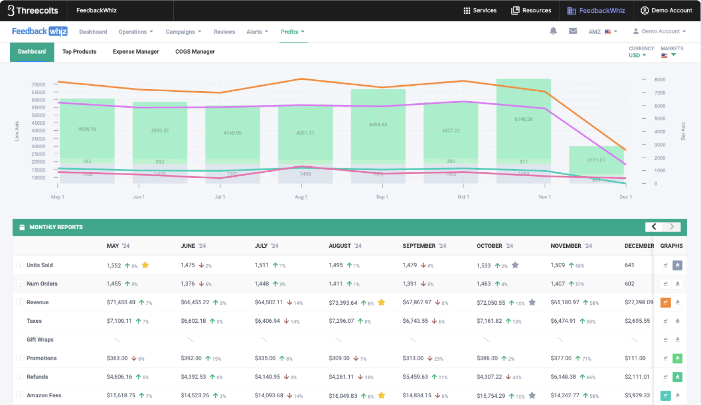The image size is (701, 405).
Task: Open the messages envelope icon
Action: 573,31
